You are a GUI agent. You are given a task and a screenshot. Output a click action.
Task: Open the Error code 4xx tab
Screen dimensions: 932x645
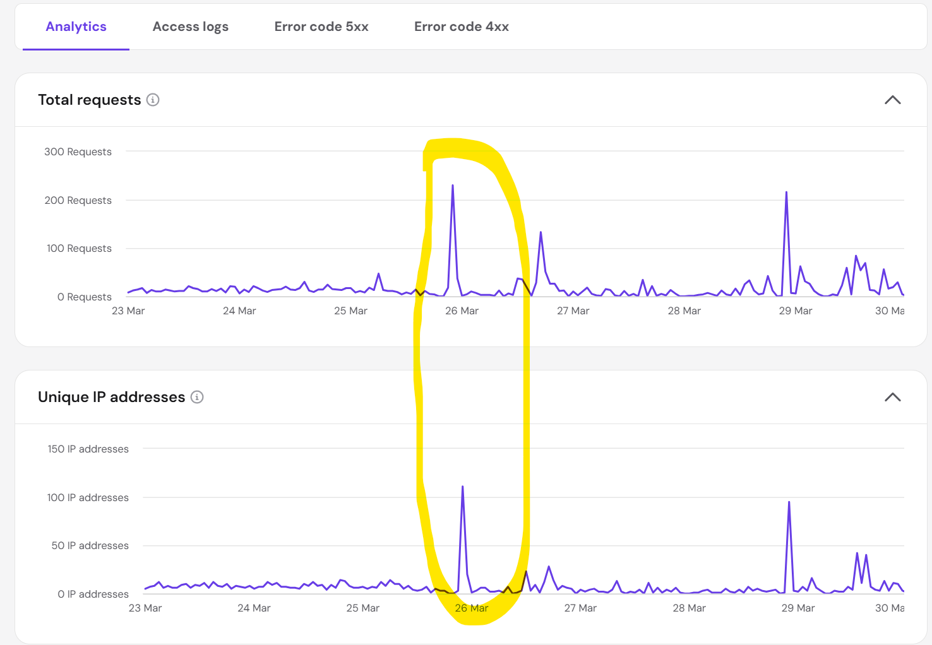tap(462, 27)
